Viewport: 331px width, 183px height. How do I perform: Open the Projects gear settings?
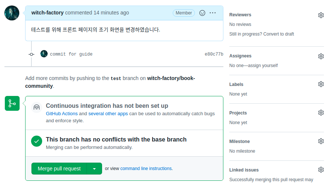pos(321,113)
